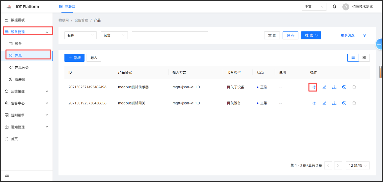Expand the 告警中心 menu group
383x182 pixels.
coord(26,103)
